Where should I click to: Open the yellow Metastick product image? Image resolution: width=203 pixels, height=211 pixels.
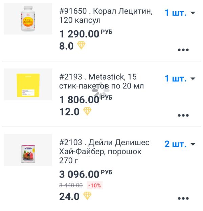(x=28, y=84)
